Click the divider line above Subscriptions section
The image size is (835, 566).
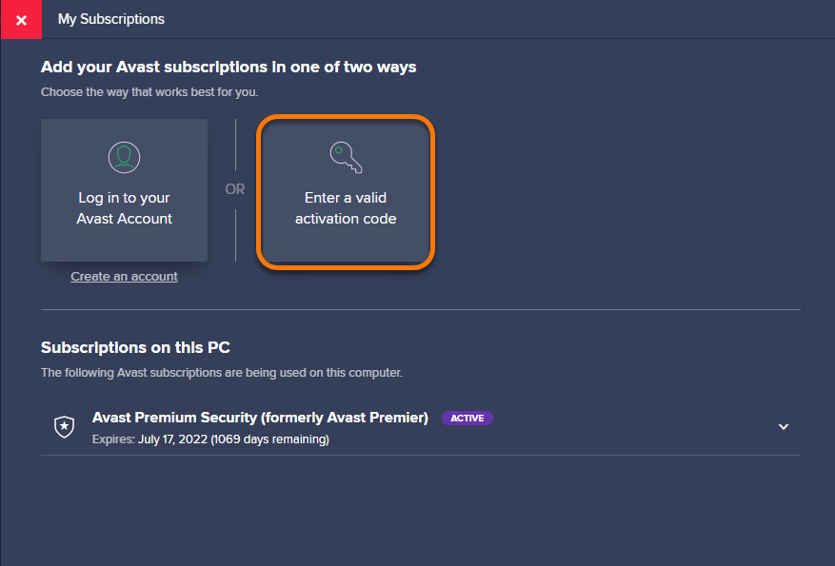click(420, 309)
